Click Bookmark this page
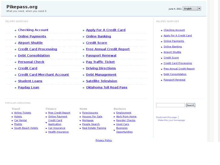 166,117
